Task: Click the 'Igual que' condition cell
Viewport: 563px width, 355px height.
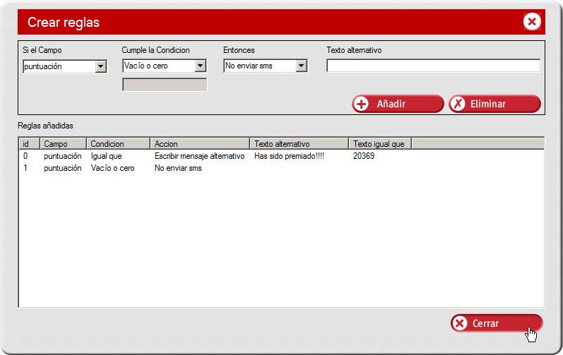Action: point(107,156)
